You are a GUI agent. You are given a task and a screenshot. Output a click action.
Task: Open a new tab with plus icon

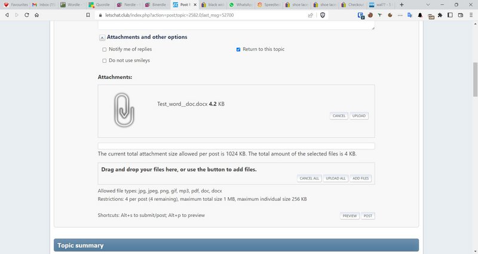point(402,5)
